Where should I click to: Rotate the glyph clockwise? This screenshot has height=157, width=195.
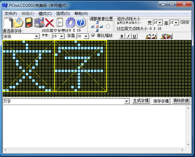tap(154, 36)
